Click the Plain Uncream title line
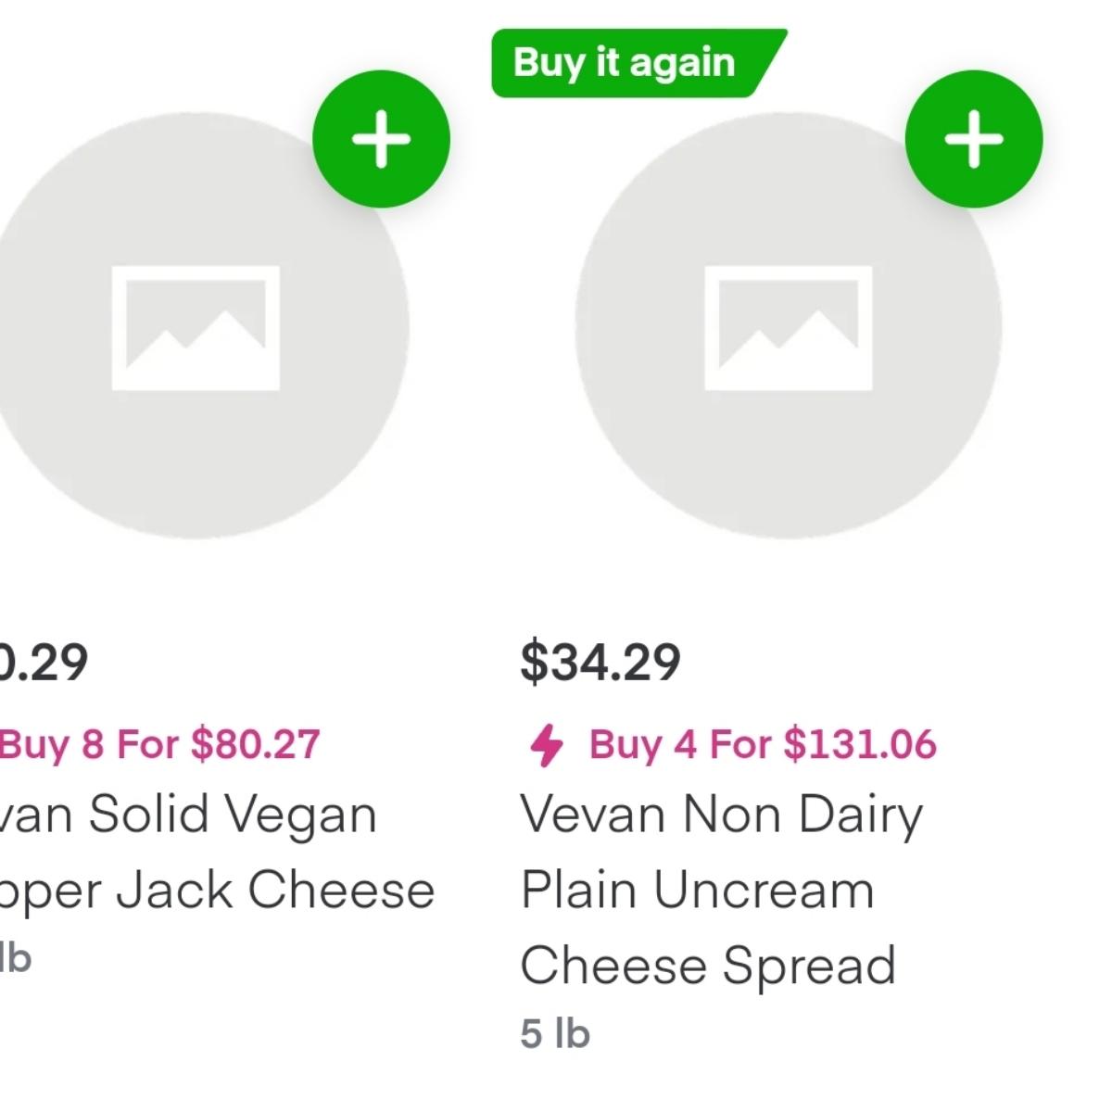1112x1112 pixels. click(x=698, y=891)
